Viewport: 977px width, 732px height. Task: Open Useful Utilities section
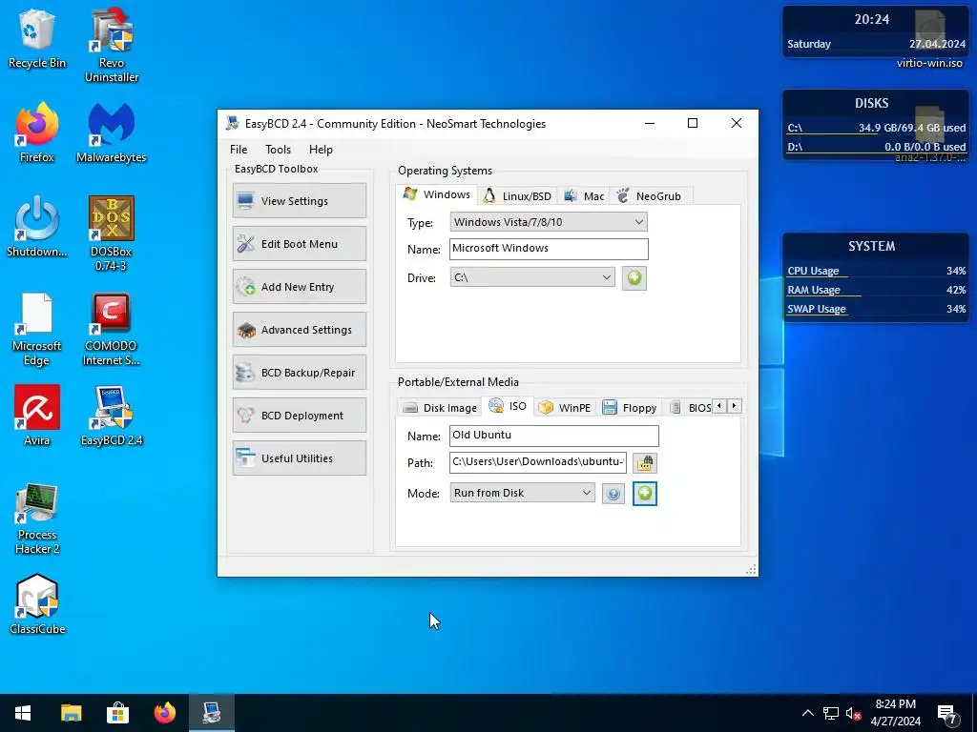(x=299, y=458)
